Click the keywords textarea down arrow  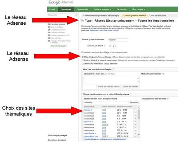[x=138, y=81]
